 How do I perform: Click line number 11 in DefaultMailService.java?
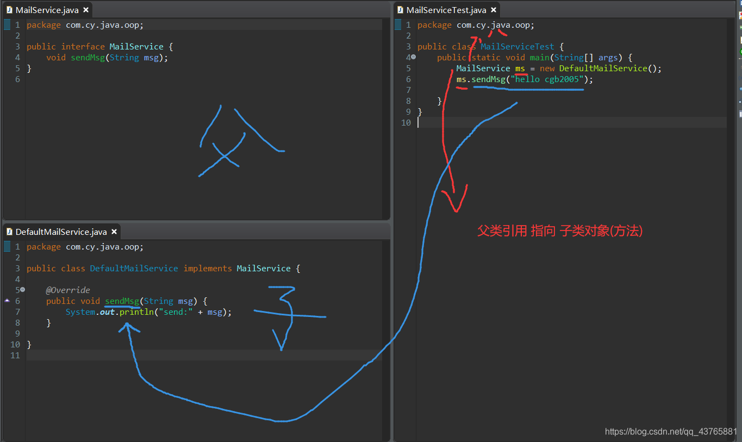(15, 356)
